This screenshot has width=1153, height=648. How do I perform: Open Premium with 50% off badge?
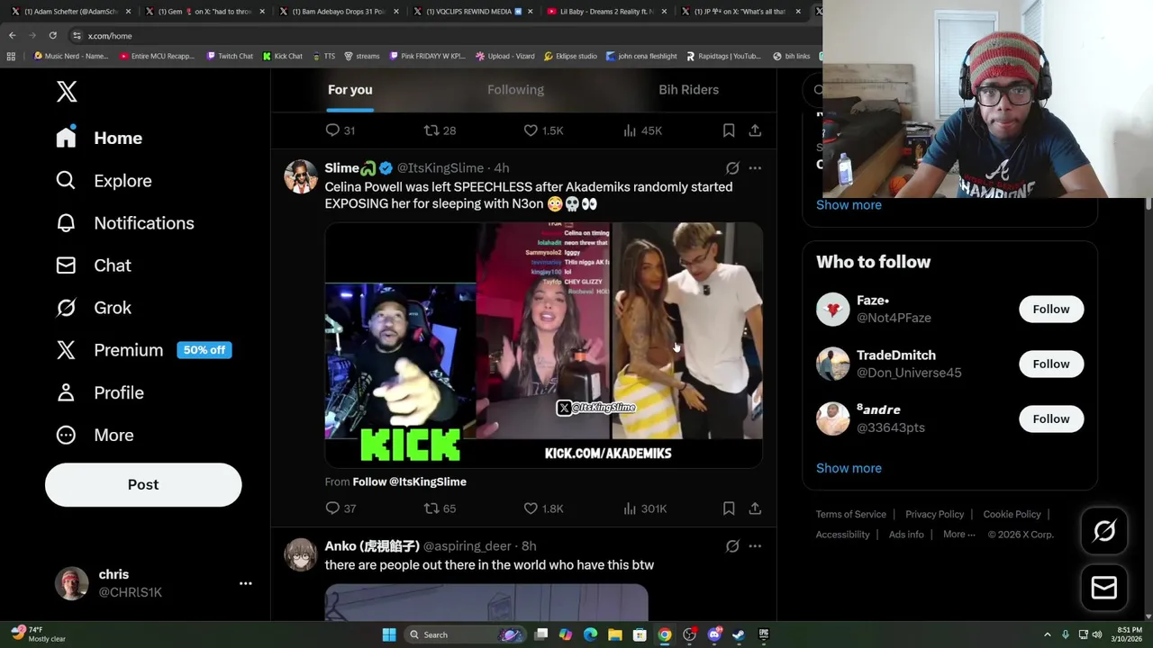143,349
